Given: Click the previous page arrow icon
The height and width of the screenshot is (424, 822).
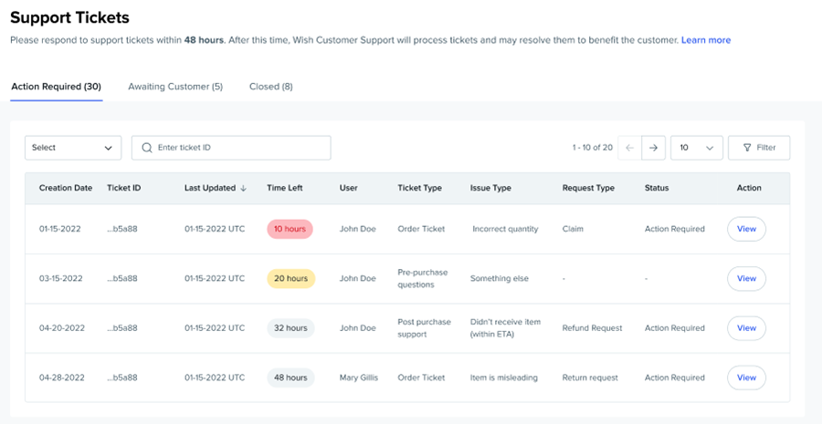Looking at the screenshot, I should pos(629,148).
